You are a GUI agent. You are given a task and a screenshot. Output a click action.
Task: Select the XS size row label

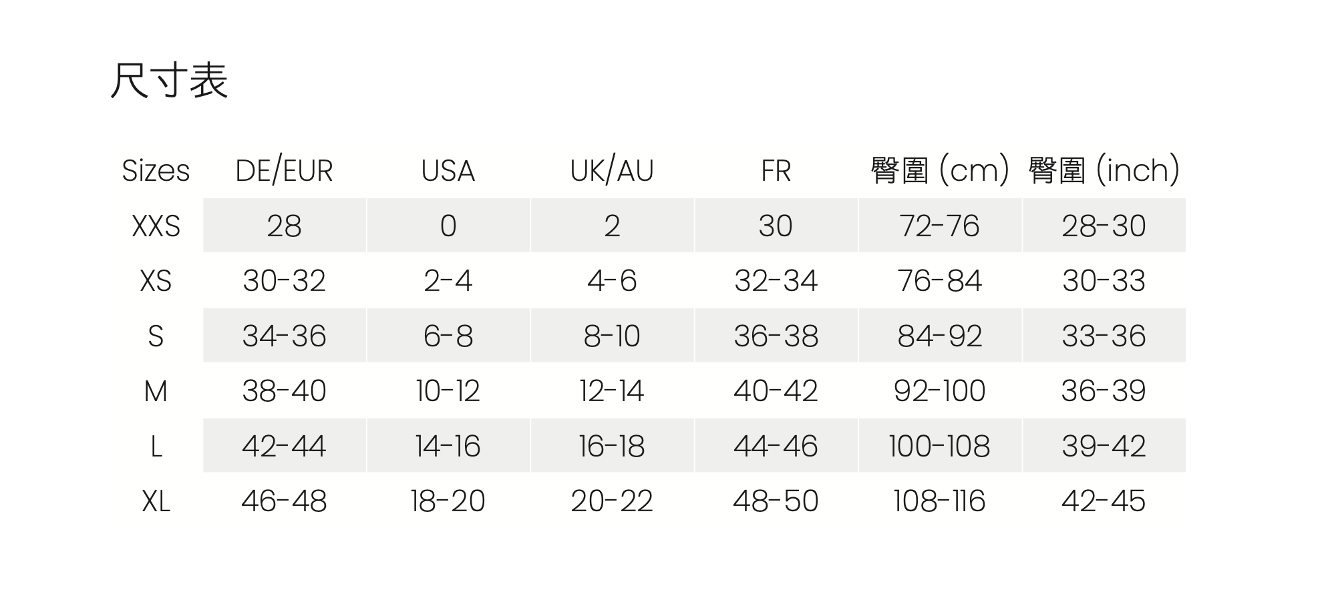[156, 281]
